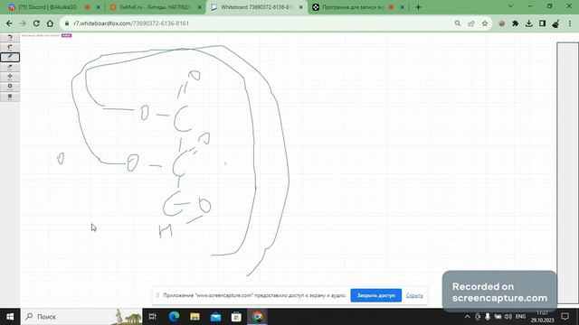Click the broom cleaner extension icon
Image resolution: width=579 pixels, height=325 pixels.
(x=555, y=23)
